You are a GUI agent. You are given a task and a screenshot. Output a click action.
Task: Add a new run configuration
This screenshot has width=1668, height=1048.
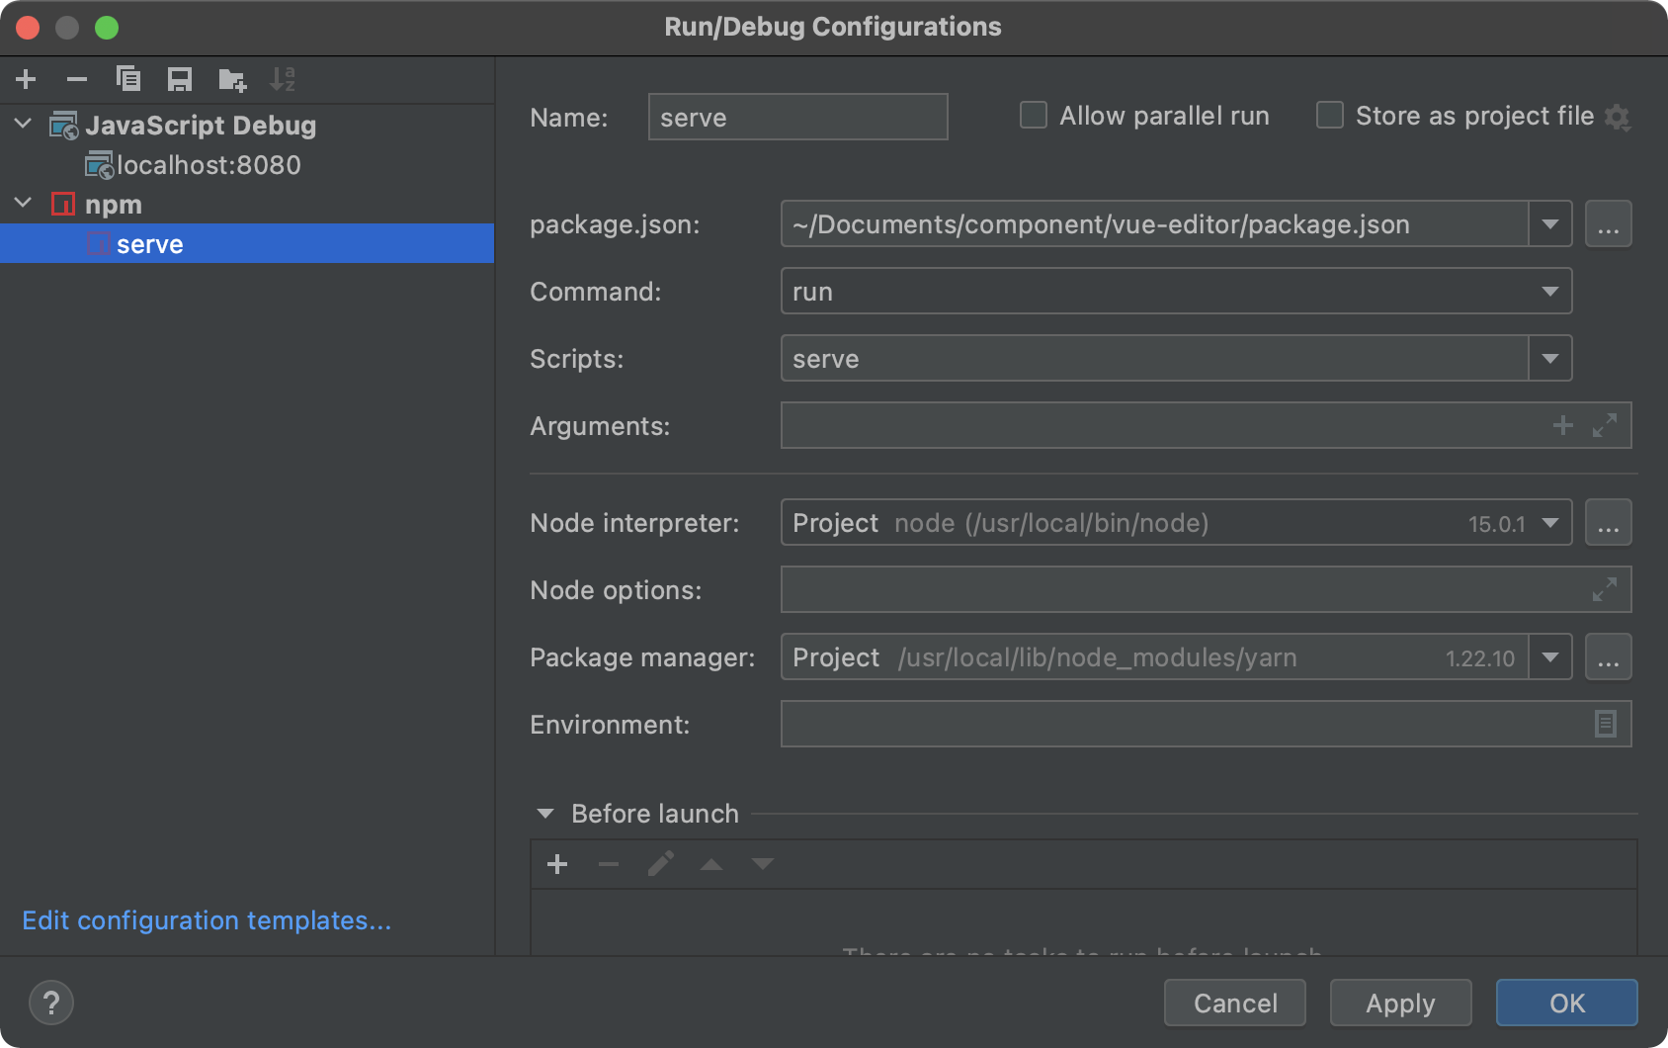27,79
